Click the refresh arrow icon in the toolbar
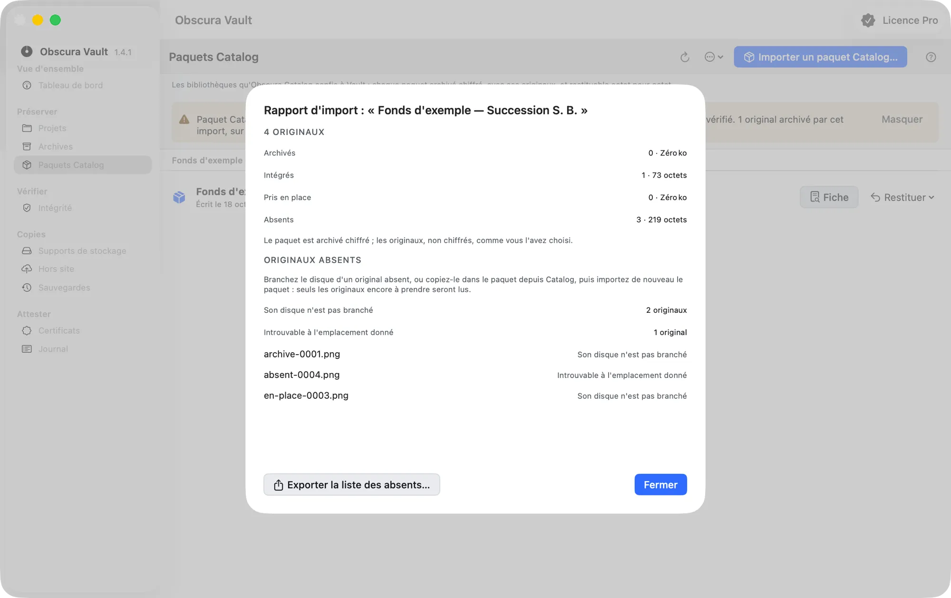Viewport: 951px width, 598px height. click(685, 57)
